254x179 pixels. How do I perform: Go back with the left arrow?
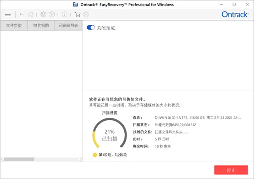[22, 14]
